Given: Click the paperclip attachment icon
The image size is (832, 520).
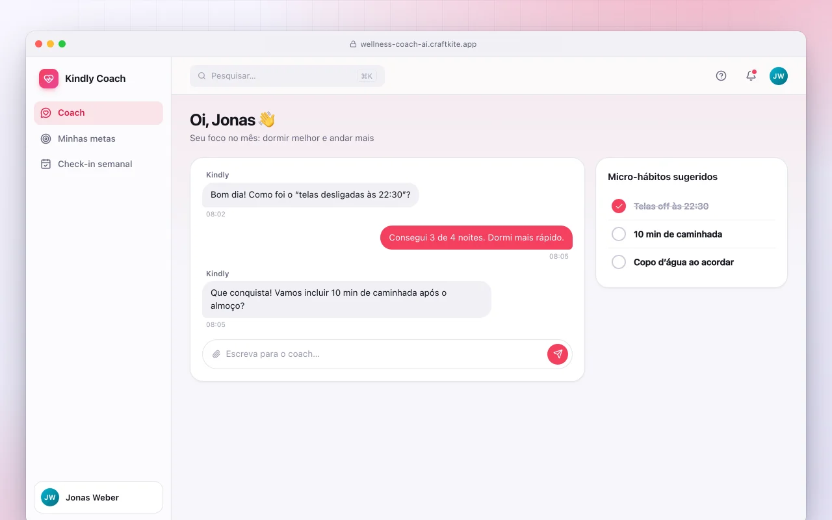Looking at the screenshot, I should click(x=216, y=354).
